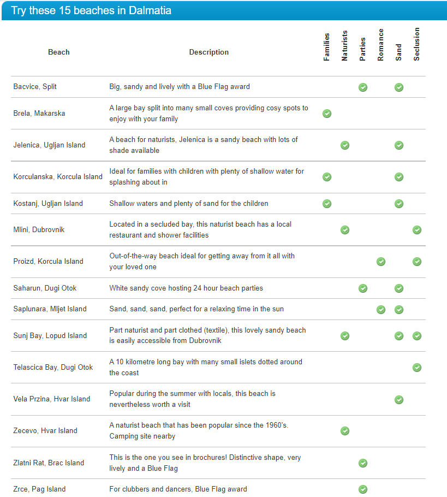This screenshot has width=447, height=497.
Task: Click the Zrce, Pag Island beach name
Action: pos(39,489)
